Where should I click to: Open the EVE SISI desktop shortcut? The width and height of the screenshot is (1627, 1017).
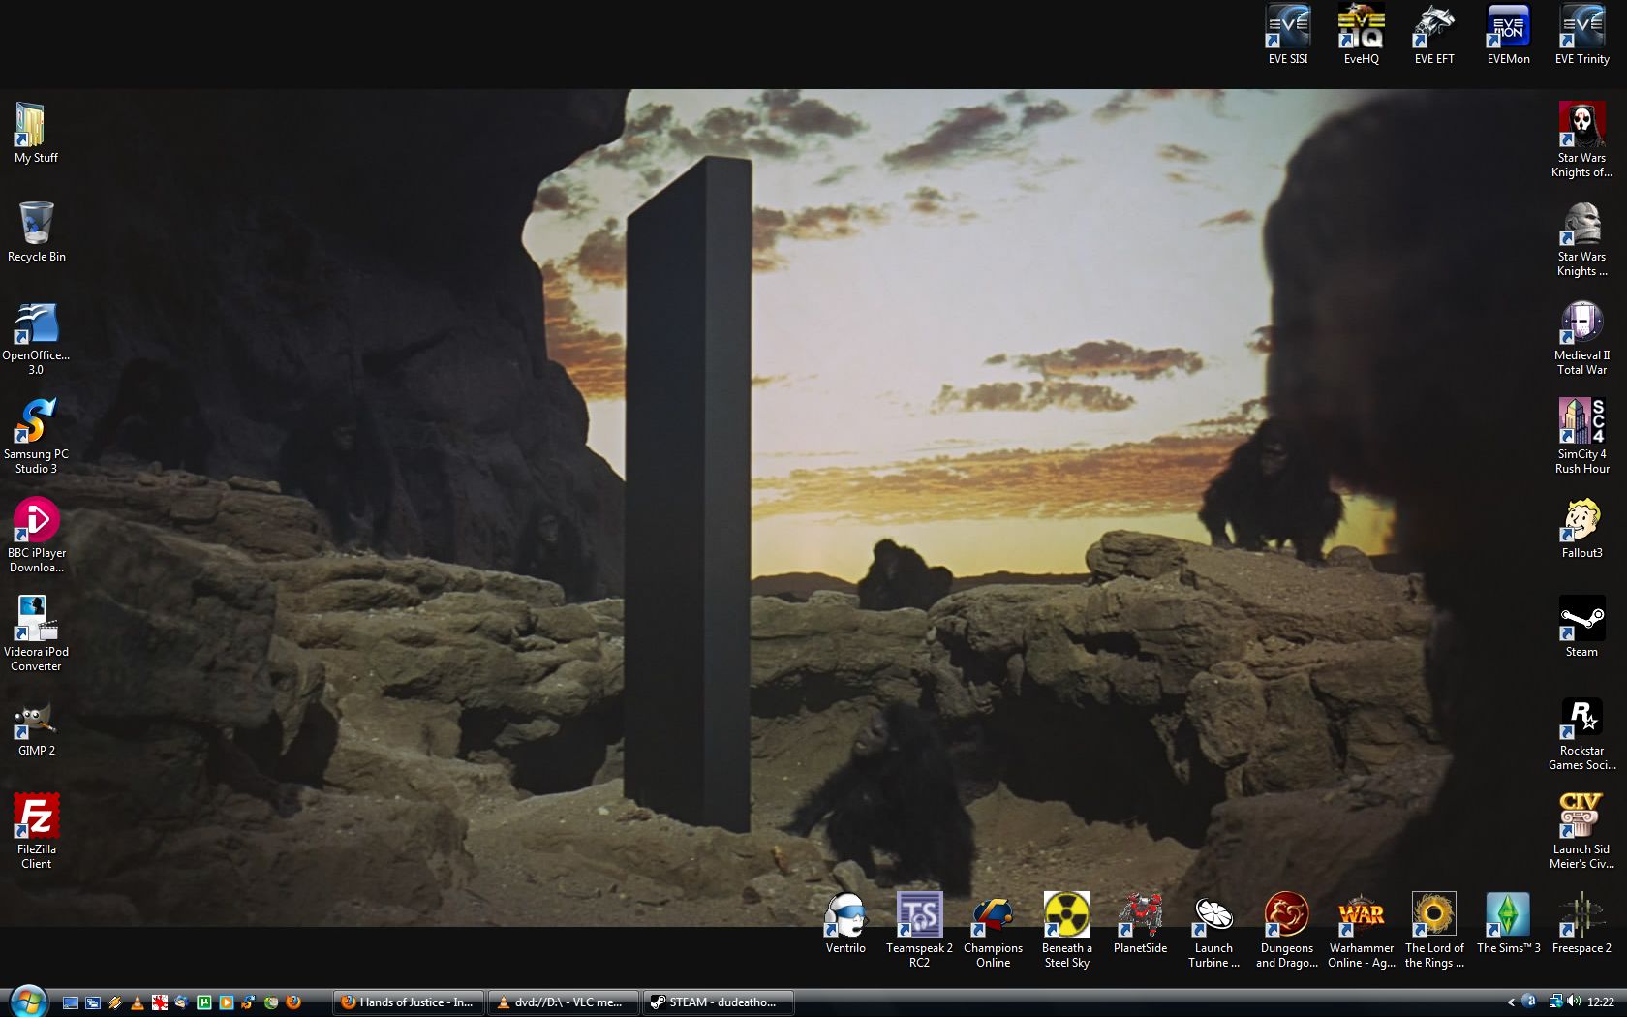pyautogui.click(x=1287, y=27)
